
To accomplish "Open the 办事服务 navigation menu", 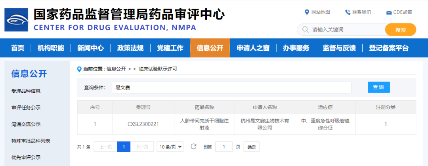I will (x=296, y=48).
